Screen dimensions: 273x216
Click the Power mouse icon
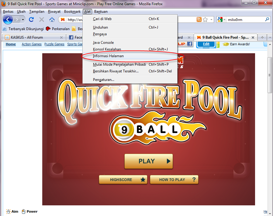(23, 211)
